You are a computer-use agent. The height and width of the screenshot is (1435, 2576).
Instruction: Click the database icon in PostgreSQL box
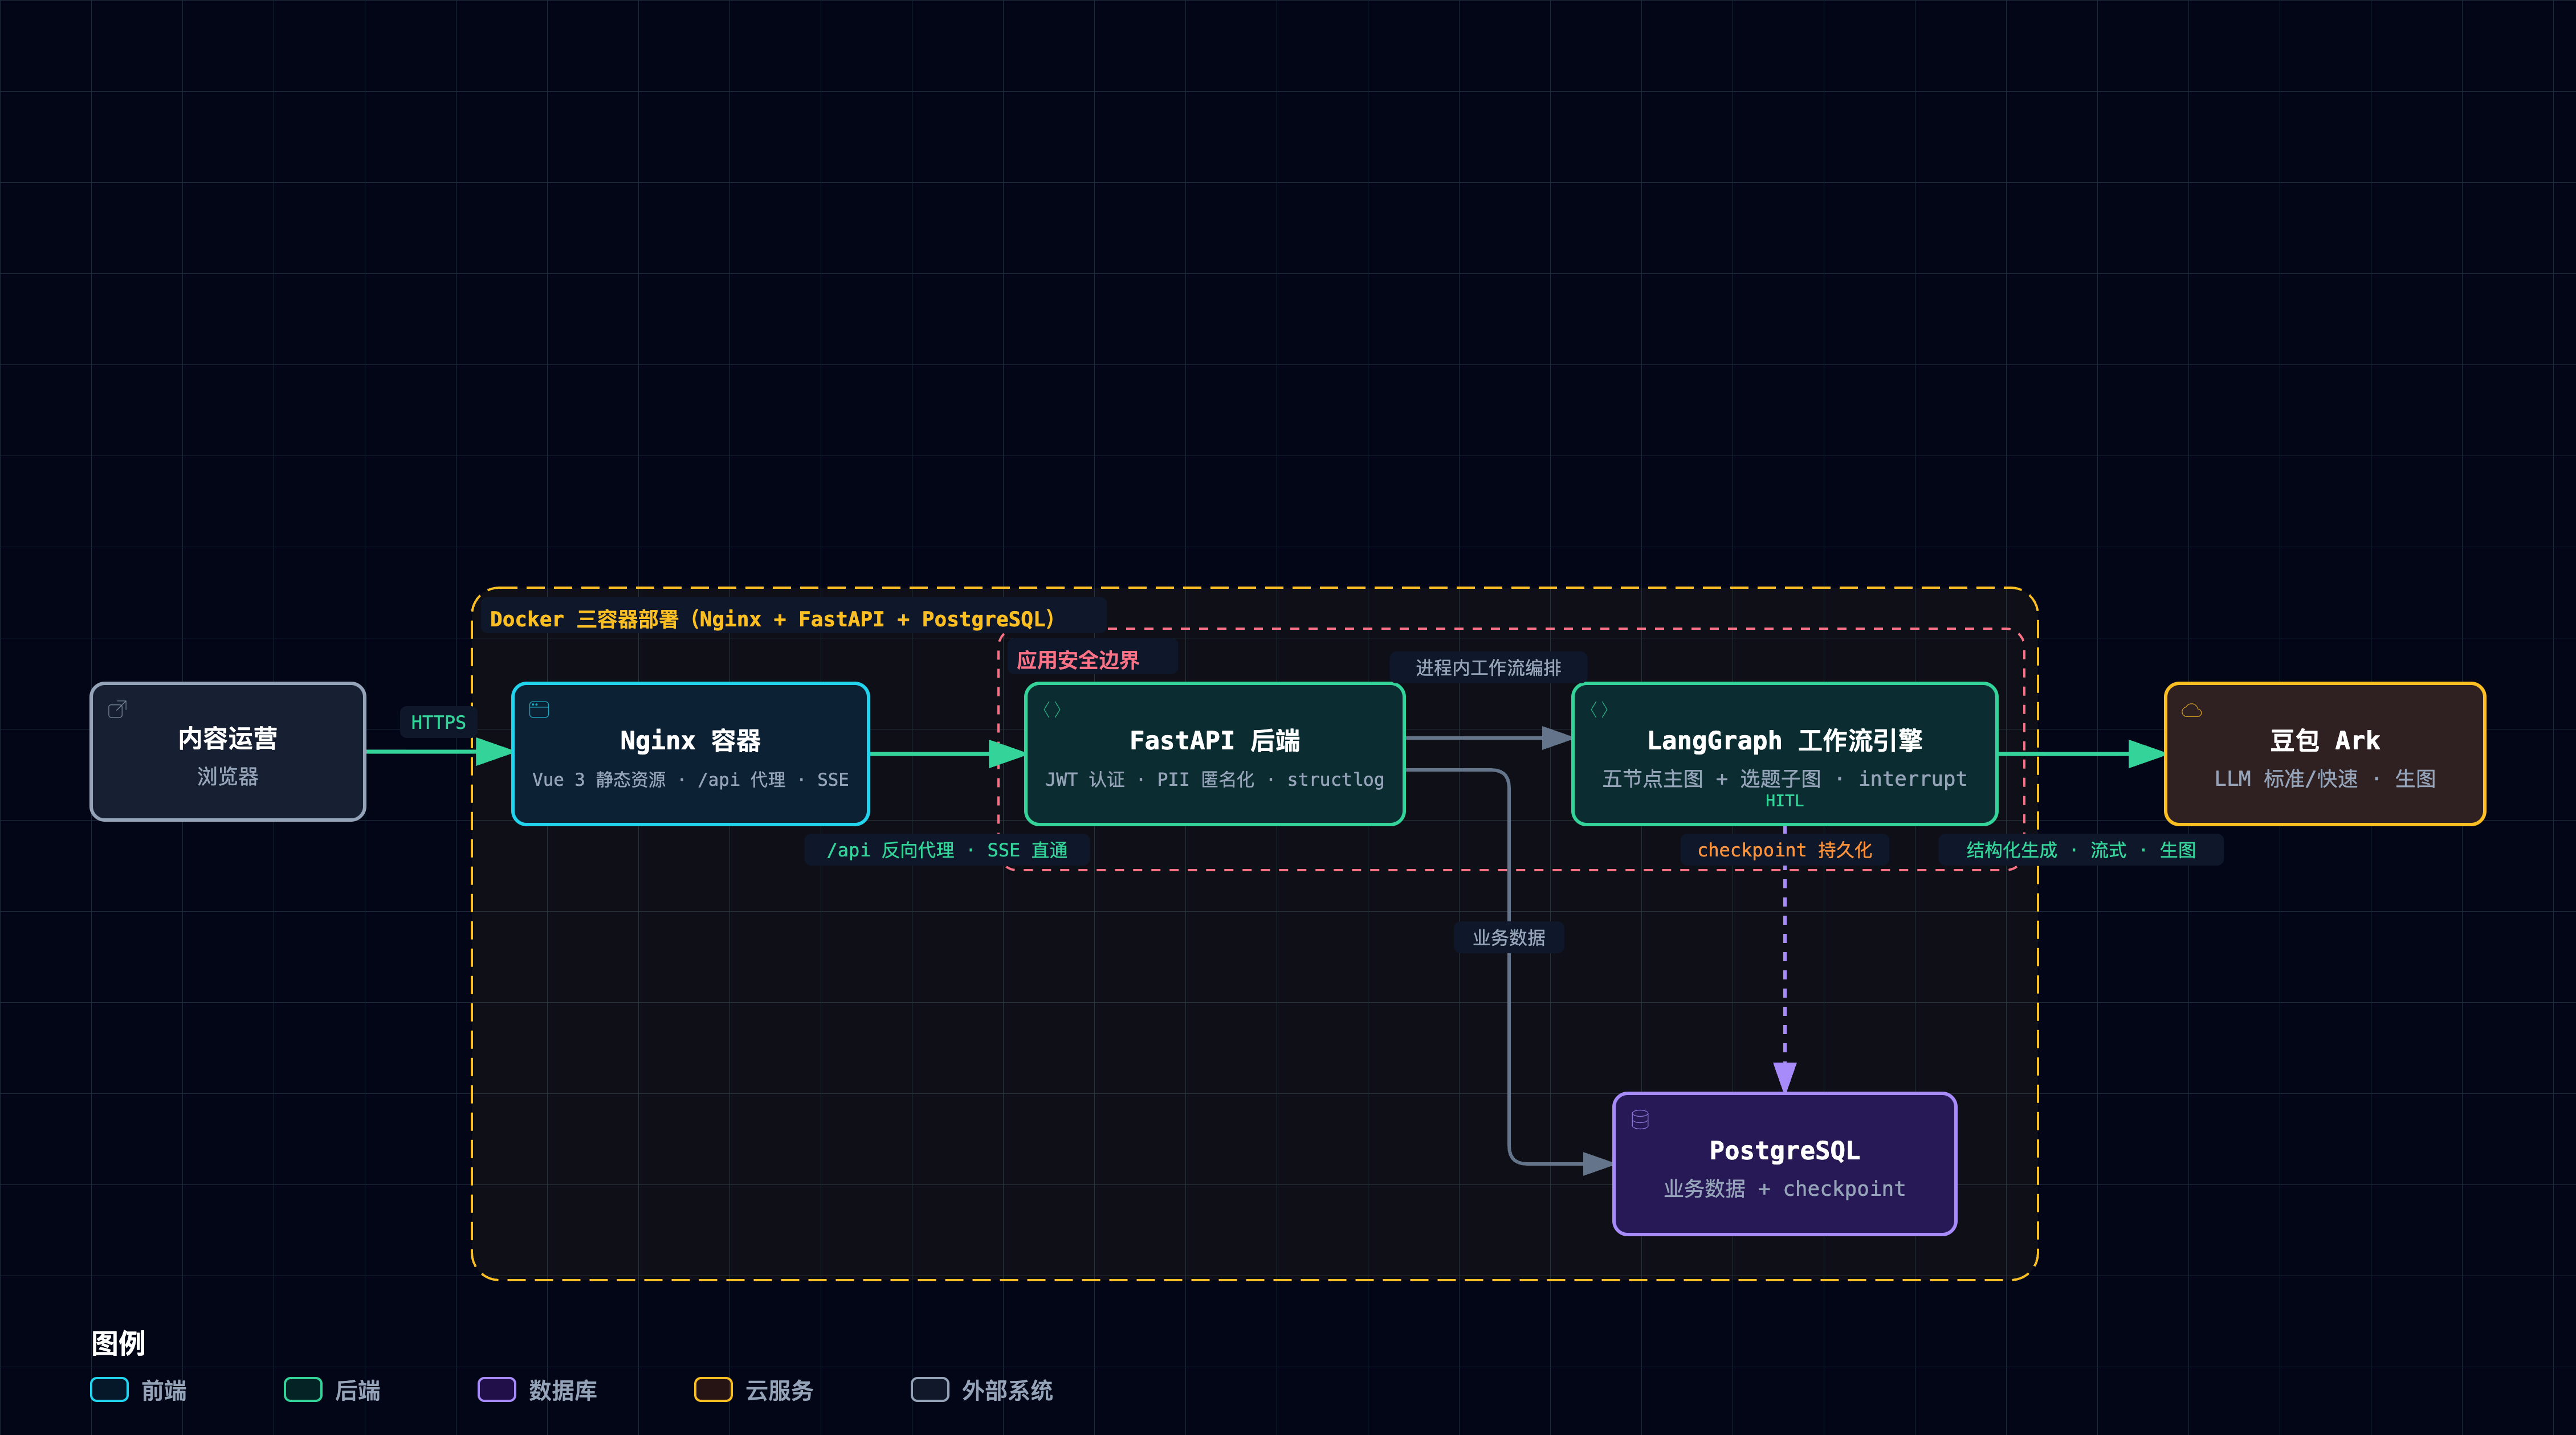pos(1640,1119)
